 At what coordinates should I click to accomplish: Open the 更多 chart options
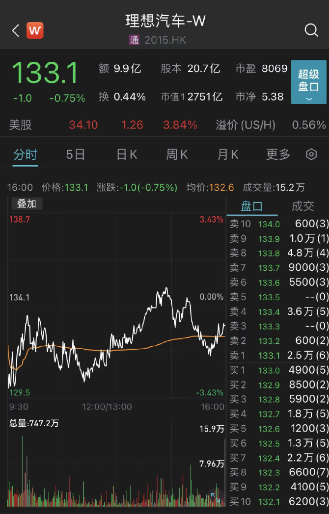[x=278, y=154]
